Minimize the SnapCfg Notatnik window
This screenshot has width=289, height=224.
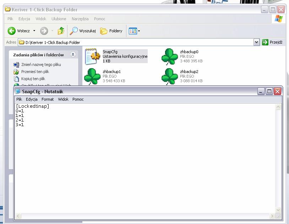pyautogui.click(x=261, y=91)
